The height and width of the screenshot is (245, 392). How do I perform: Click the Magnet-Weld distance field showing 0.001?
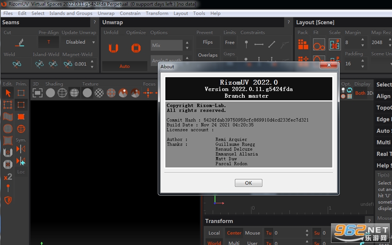tap(80, 64)
